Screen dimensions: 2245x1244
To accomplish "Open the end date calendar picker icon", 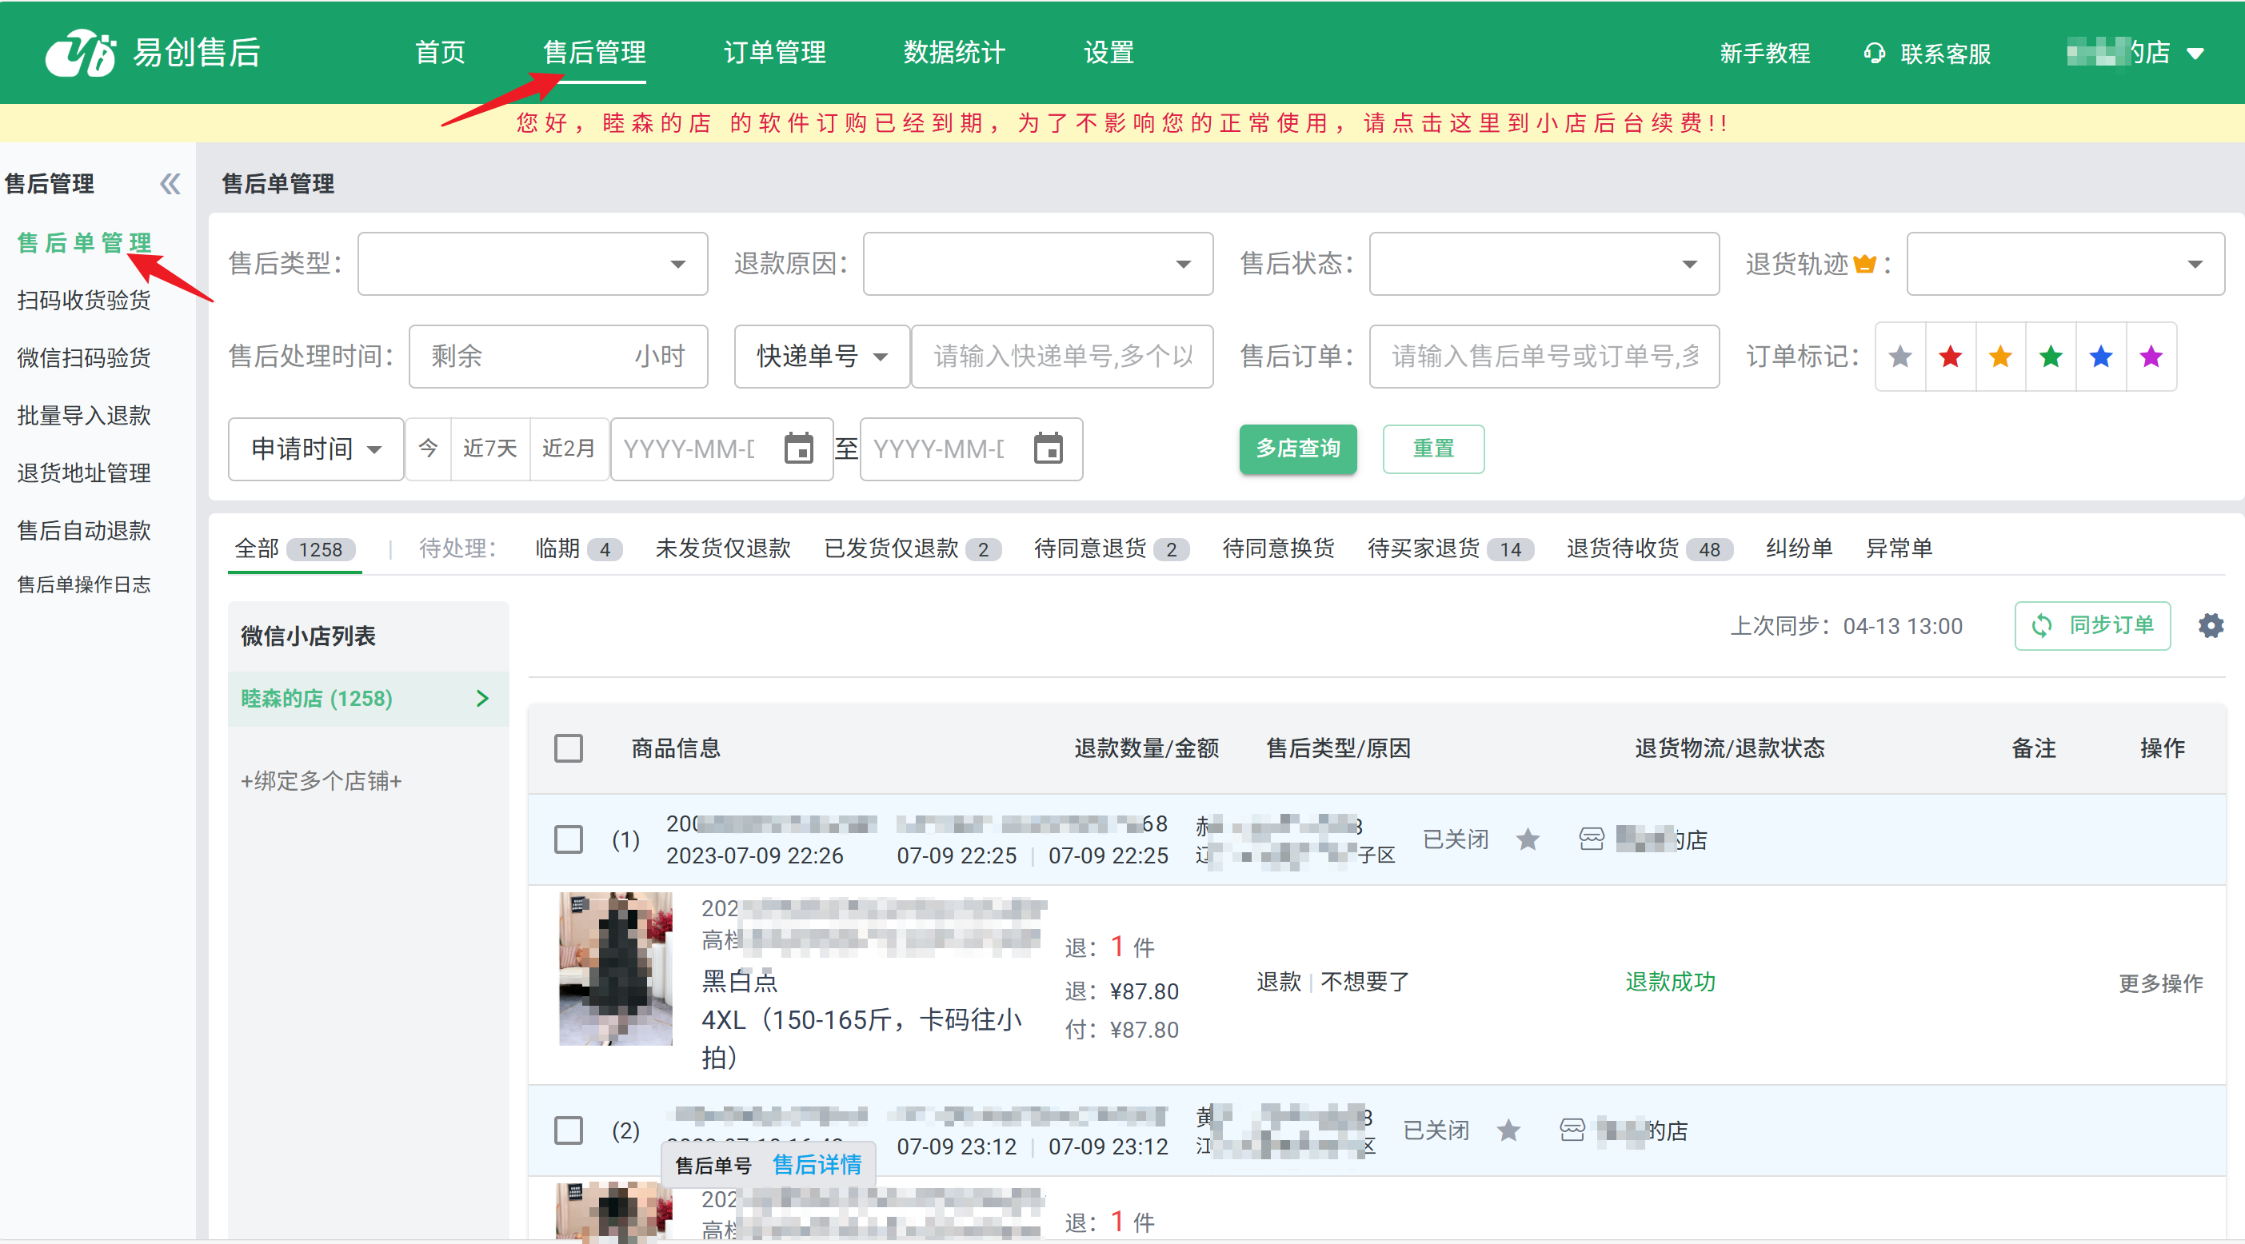I will click(x=1048, y=449).
